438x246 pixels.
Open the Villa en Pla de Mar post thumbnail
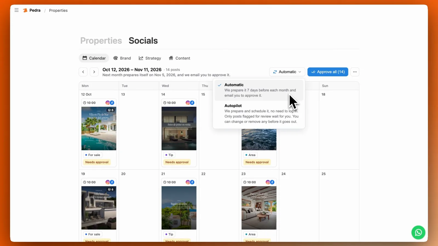pyautogui.click(x=99, y=128)
